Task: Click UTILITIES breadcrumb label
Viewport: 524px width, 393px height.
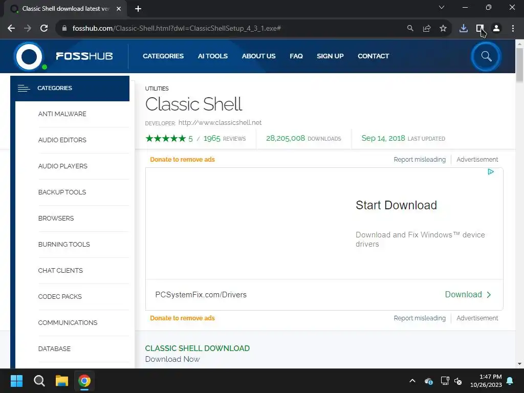Action: click(157, 89)
